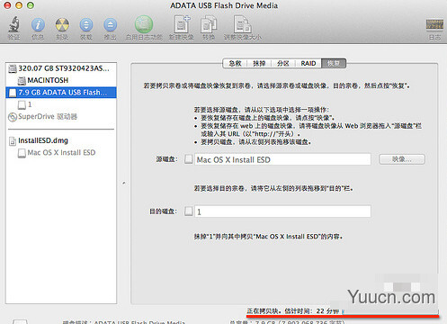The image size is (447, 324).
Task: Click the Verify (验证) microscope toolbar icon
Action: coord(13,24)
